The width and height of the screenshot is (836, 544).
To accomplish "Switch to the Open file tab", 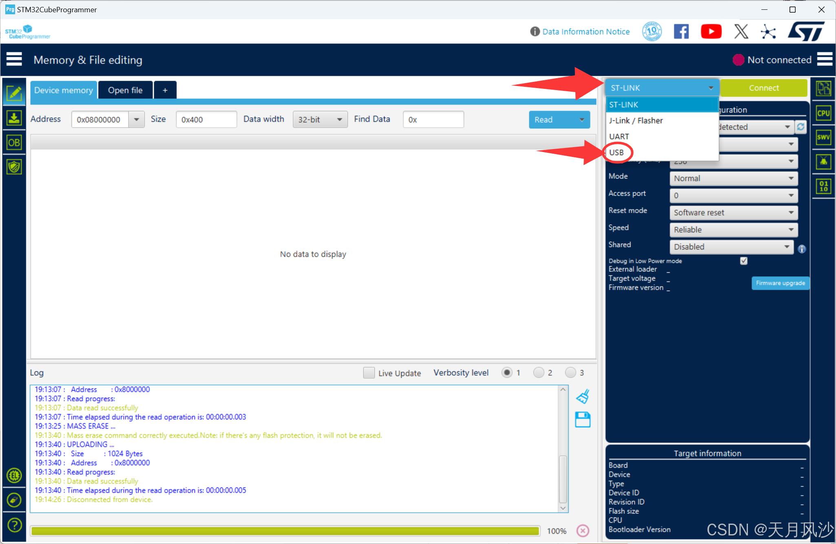I will point(125,90).
